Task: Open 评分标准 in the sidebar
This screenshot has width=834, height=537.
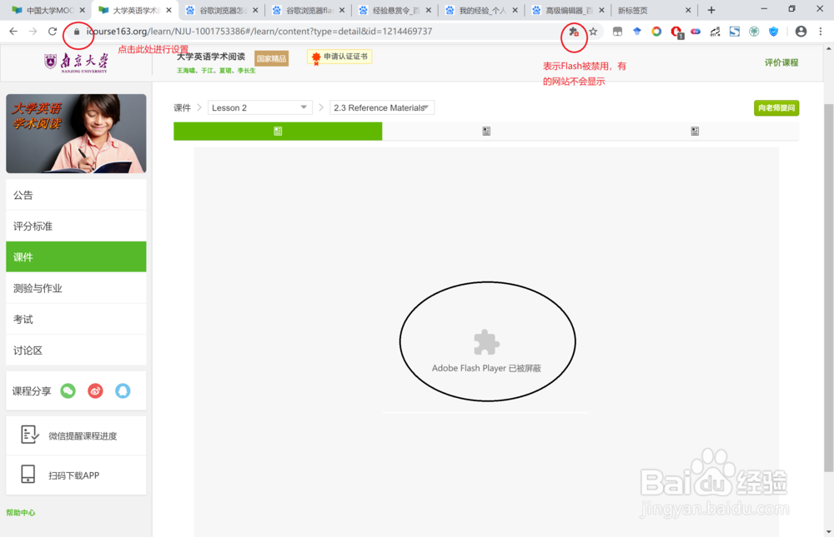Action: (x=76, y=226)
